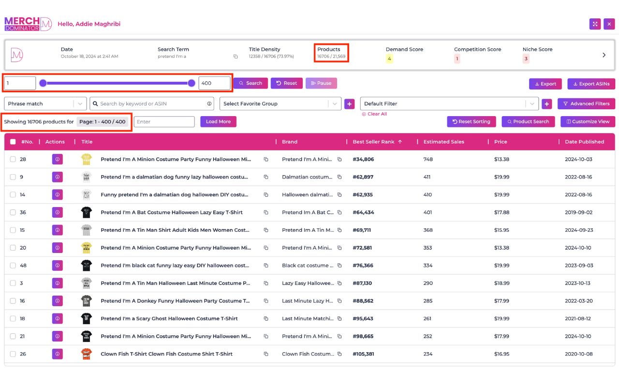
Task: Open the Phrase match dropdown
Action: pyautogui.click(x=45, y=104)
